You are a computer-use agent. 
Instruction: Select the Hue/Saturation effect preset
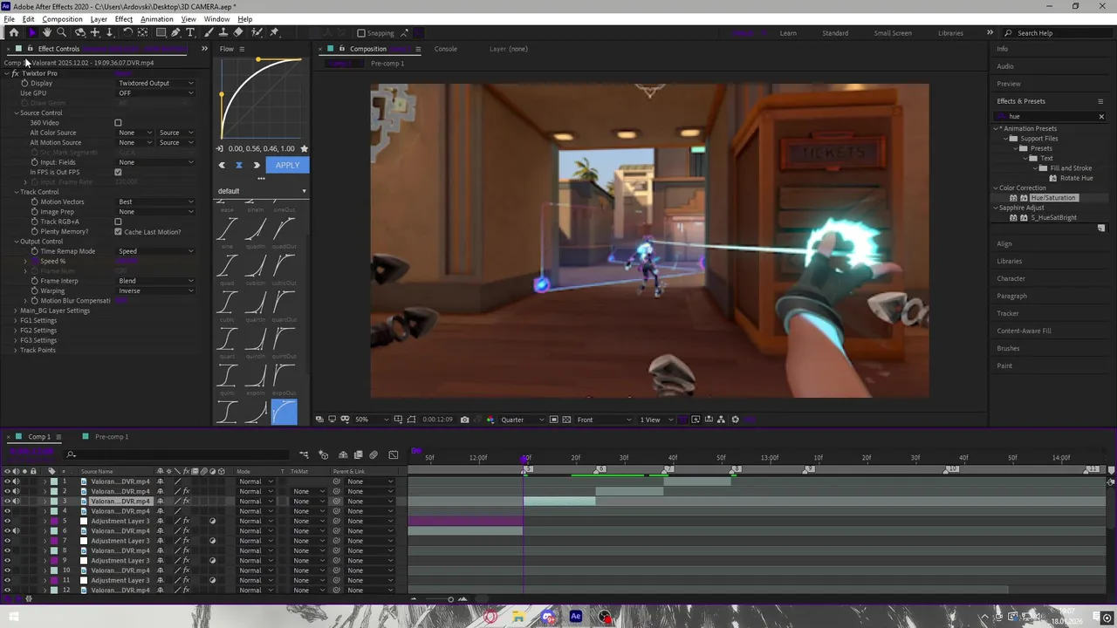(1053, 198)
